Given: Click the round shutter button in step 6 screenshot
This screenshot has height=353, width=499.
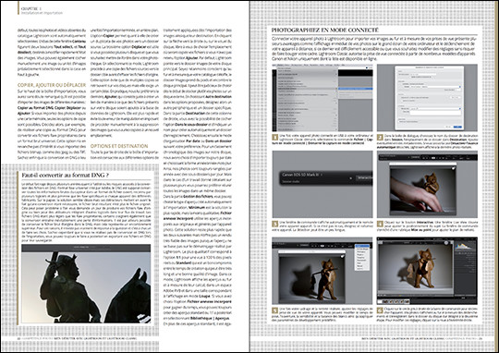Looking at the screenshot, I should point(447,243).
